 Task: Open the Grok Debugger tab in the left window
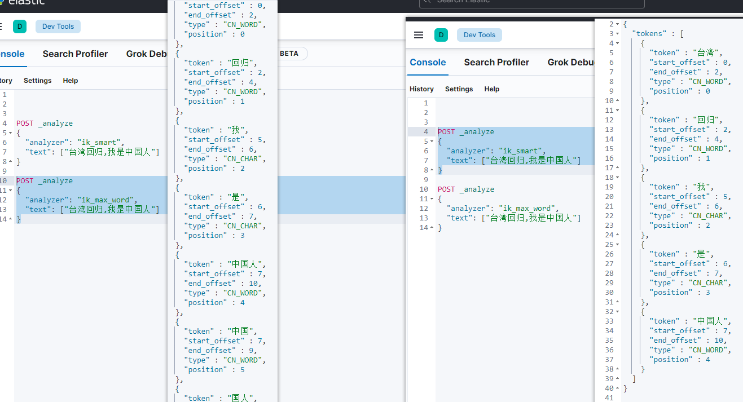(x=146, y=54)
